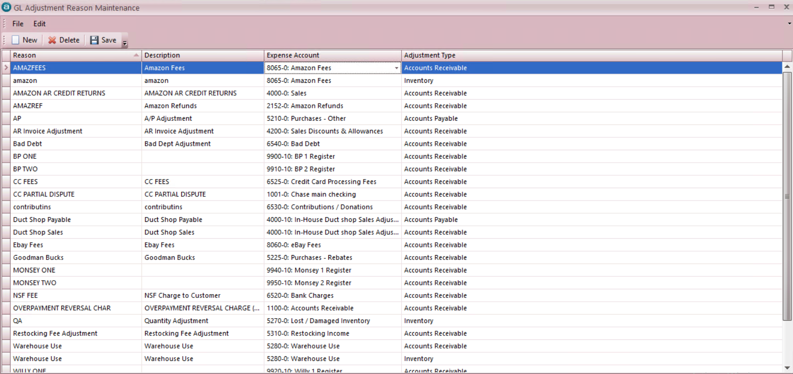Click the Reason column sort arrow

(136, 55)
